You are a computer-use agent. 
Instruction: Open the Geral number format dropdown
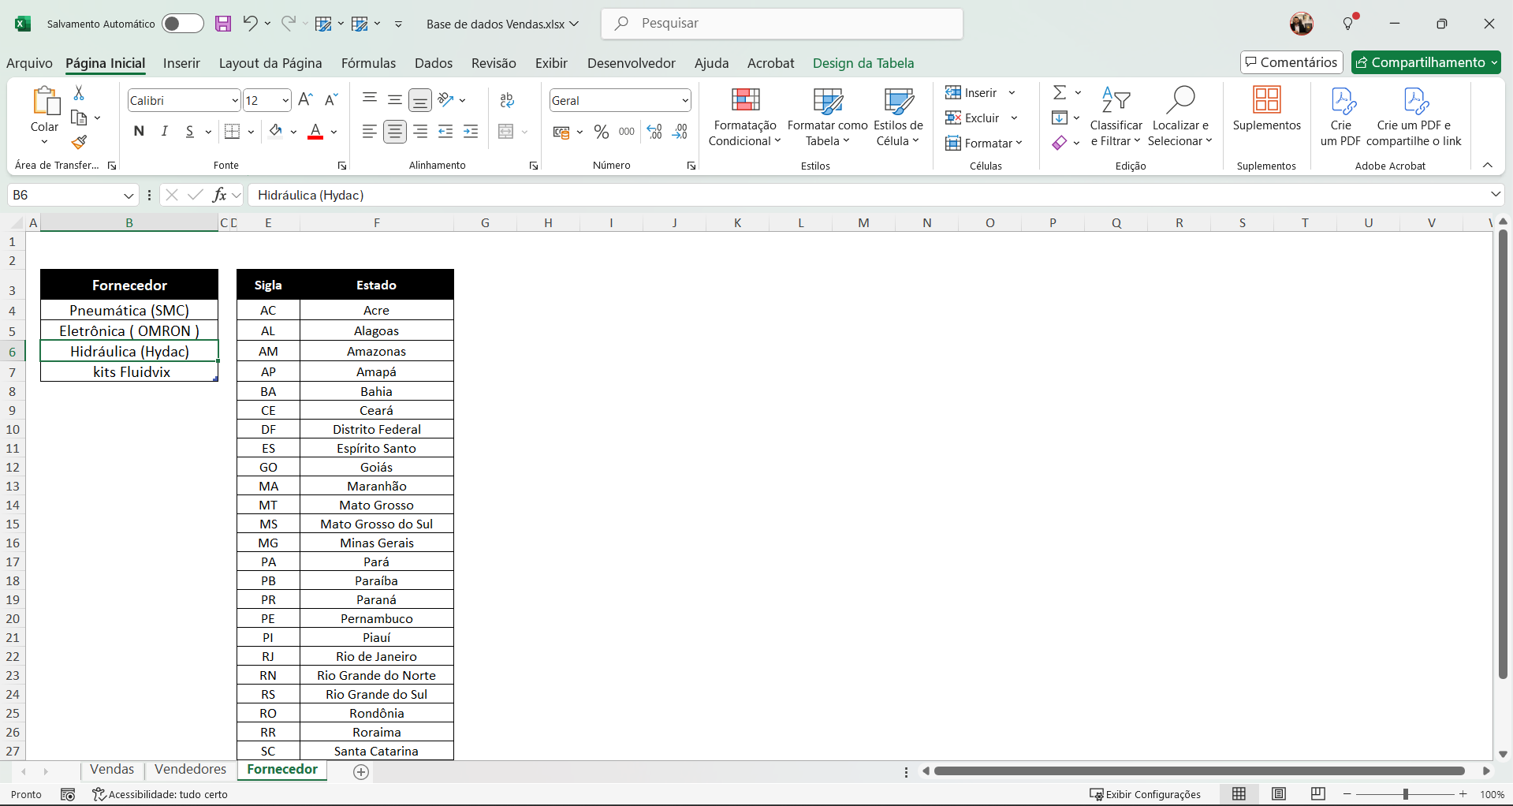(684, 101)
